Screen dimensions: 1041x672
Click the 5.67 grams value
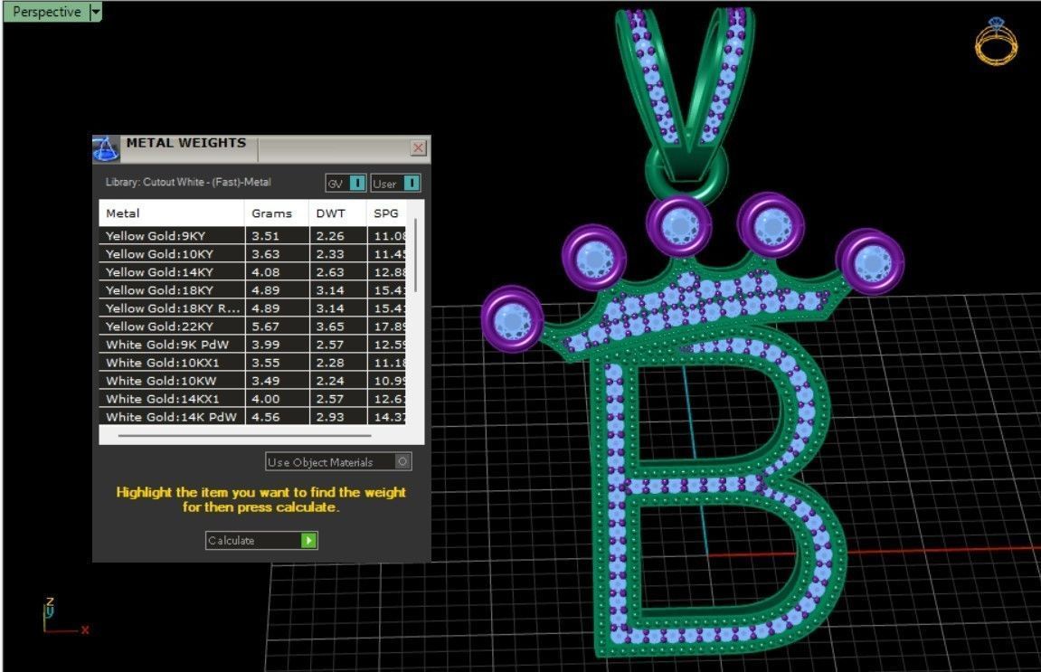[266, 326]
